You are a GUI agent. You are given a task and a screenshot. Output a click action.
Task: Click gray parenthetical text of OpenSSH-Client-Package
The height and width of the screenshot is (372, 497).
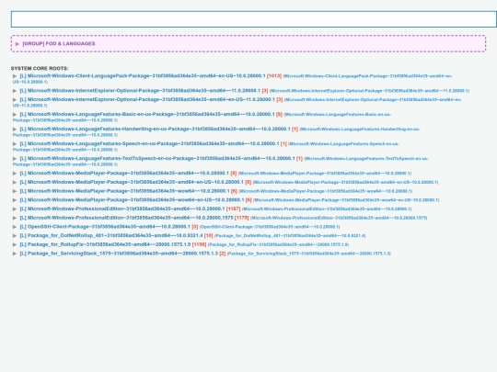270,227
